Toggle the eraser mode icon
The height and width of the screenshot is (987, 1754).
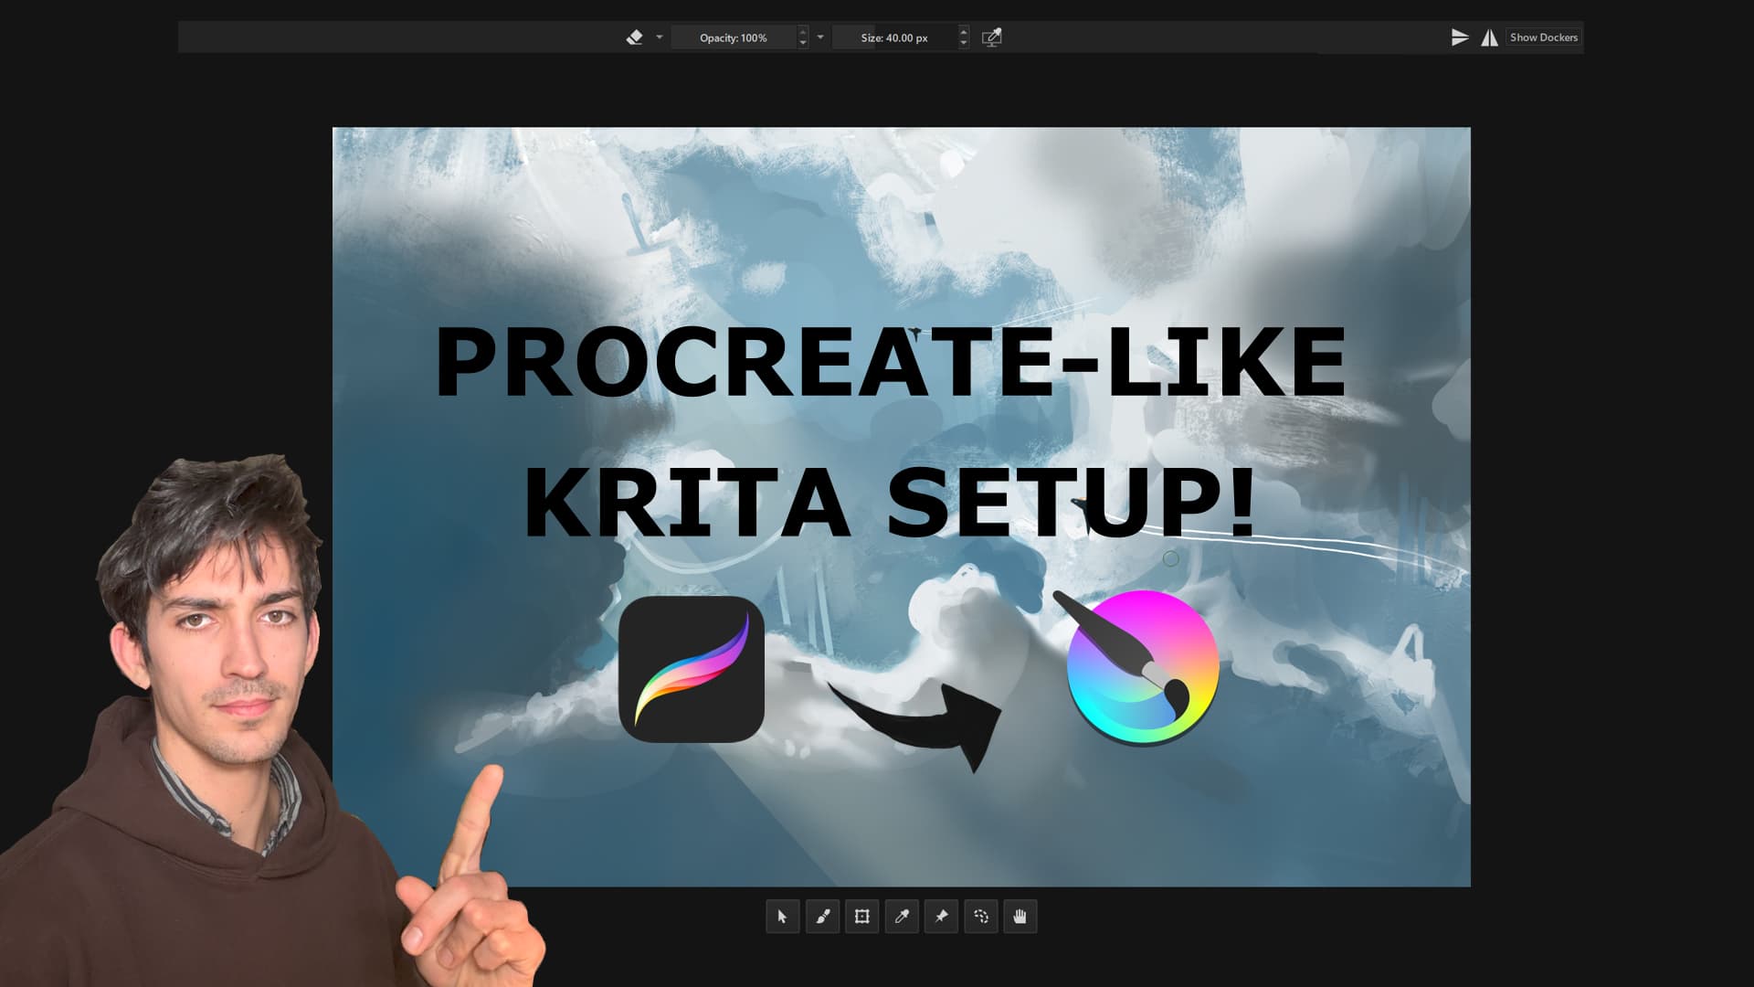[634, 37]
